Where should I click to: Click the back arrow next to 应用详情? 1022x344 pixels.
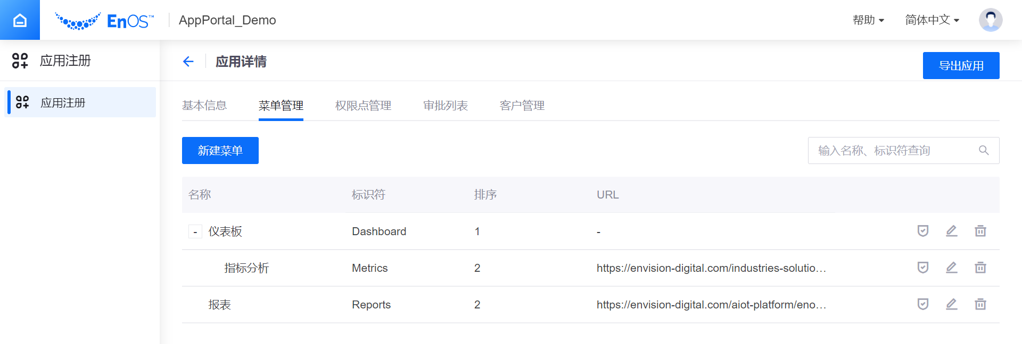click(x=188, y=62)
